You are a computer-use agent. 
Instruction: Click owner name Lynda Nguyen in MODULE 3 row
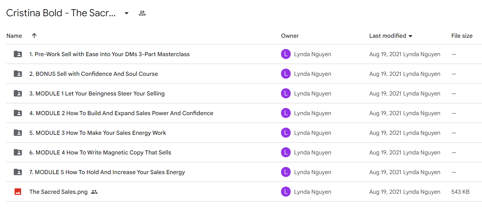(x=313, y=133)
